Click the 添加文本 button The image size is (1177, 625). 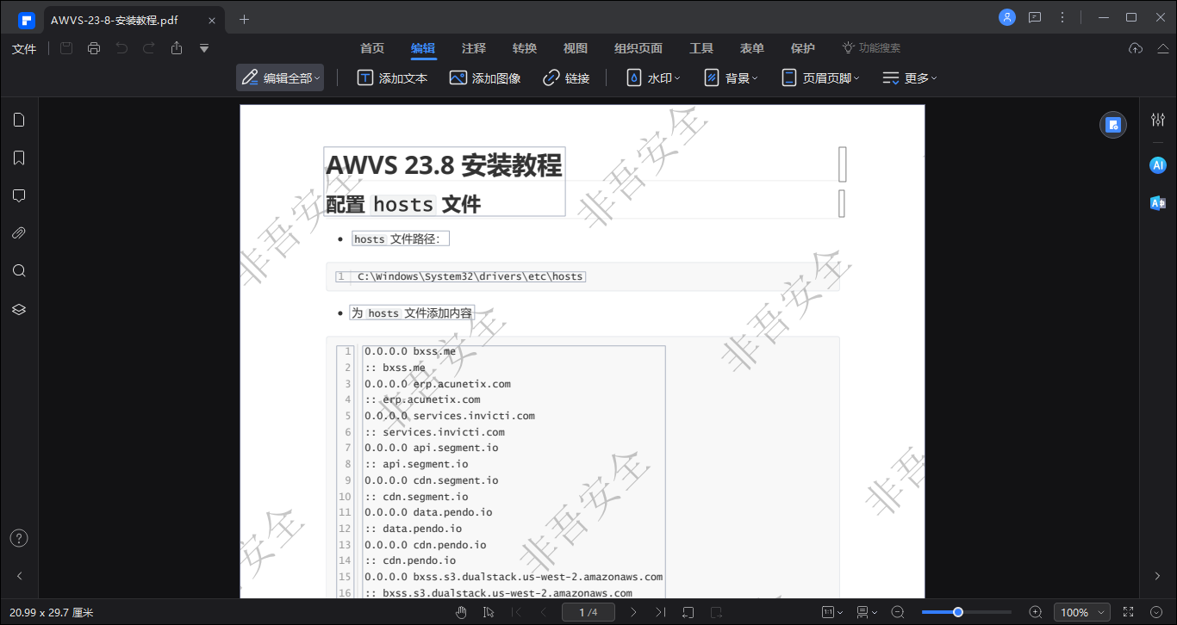click(392, 78)
